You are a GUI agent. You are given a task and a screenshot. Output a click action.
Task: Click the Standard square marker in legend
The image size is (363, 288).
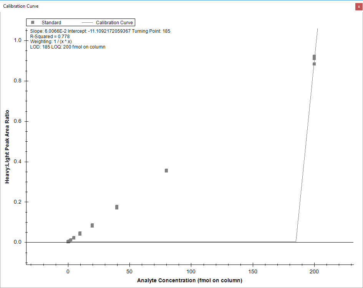coord(33,23)
